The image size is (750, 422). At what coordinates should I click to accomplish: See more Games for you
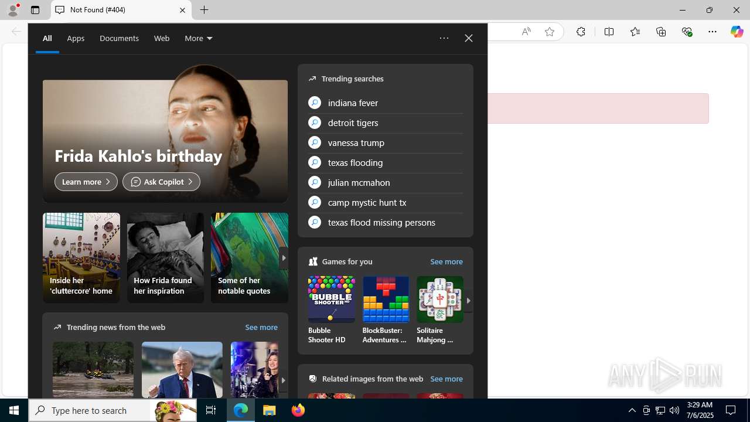click(x=446, y=261)
